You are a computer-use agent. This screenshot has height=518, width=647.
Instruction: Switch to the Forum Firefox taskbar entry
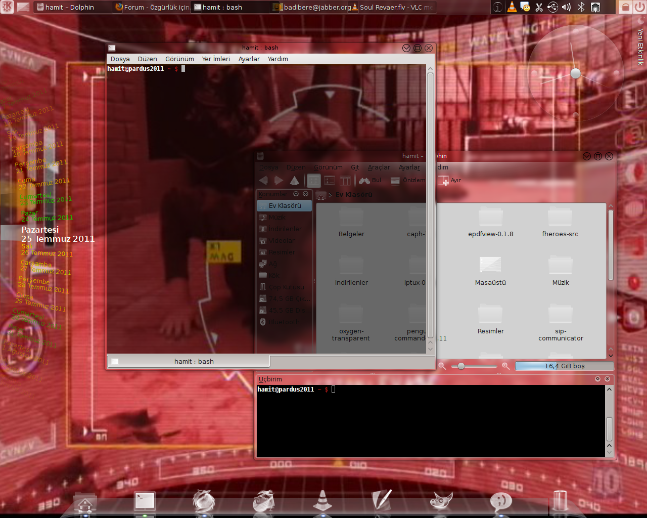coord(152,7)
